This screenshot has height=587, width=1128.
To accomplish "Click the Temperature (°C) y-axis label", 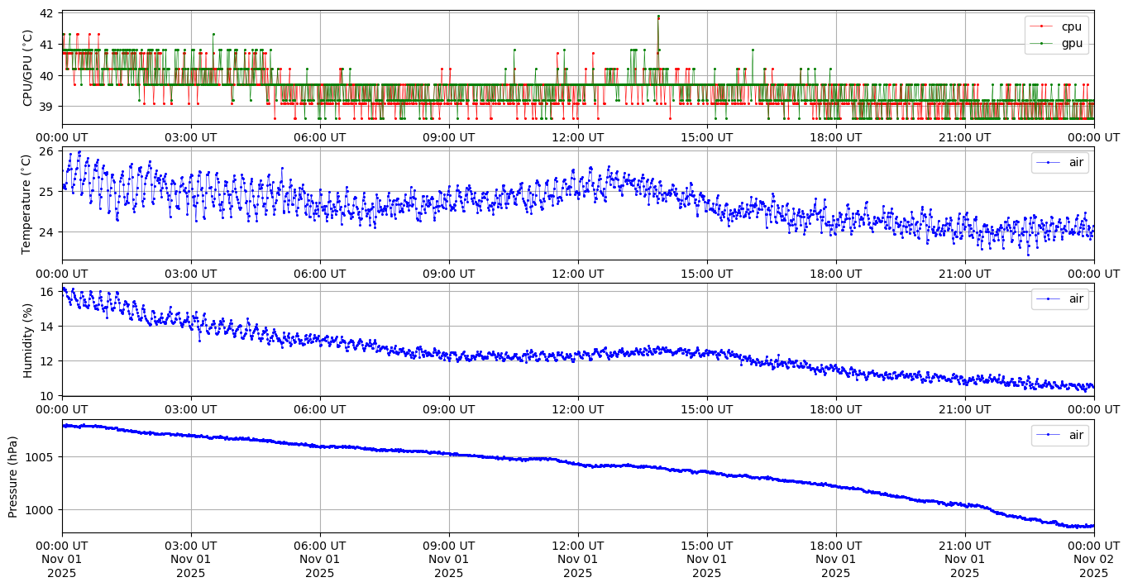I will point(28,203).
